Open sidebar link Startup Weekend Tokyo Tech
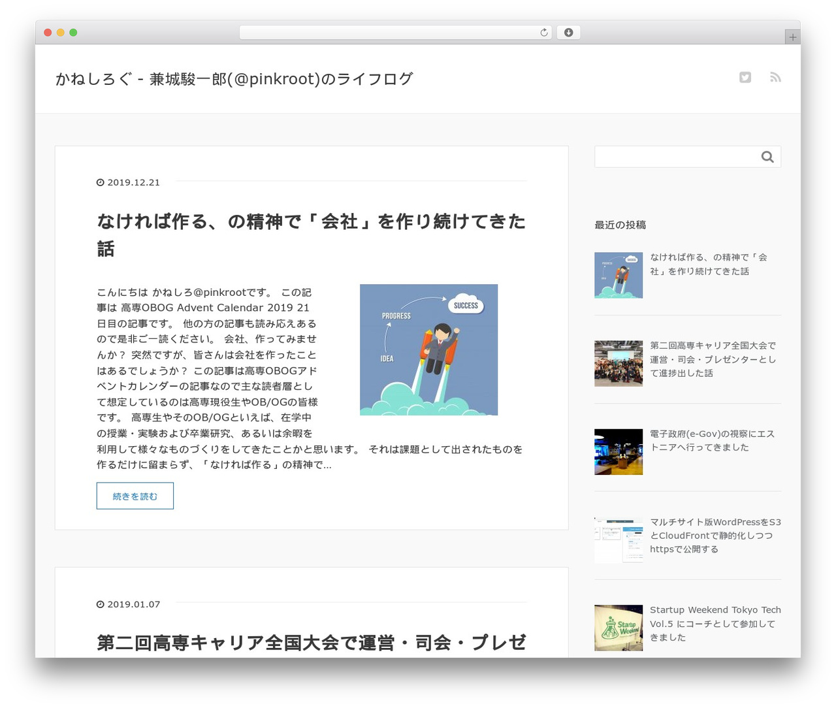 pyautogui.click(x=715, y=624)
